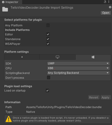
Task: Open the Inspector three-dot options menu
Action: pyautogui.click(x=109, y=2)
